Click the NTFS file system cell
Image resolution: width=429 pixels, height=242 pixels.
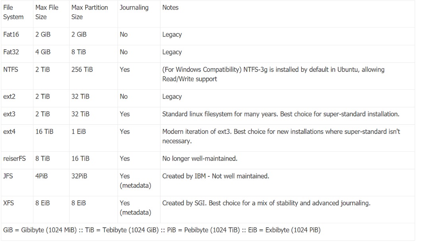tap(11, 70)
